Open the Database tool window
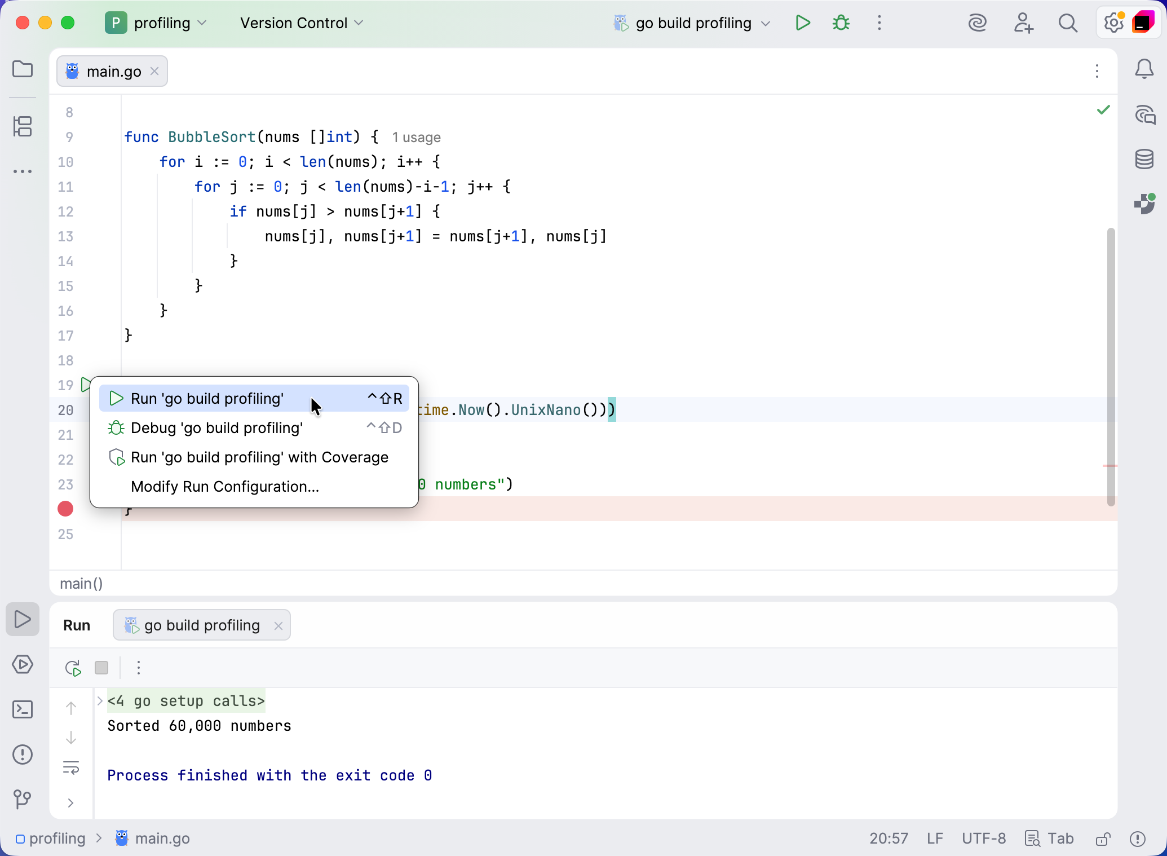The height and width of the screenshot is (856, 1167). coord(1144,159)
